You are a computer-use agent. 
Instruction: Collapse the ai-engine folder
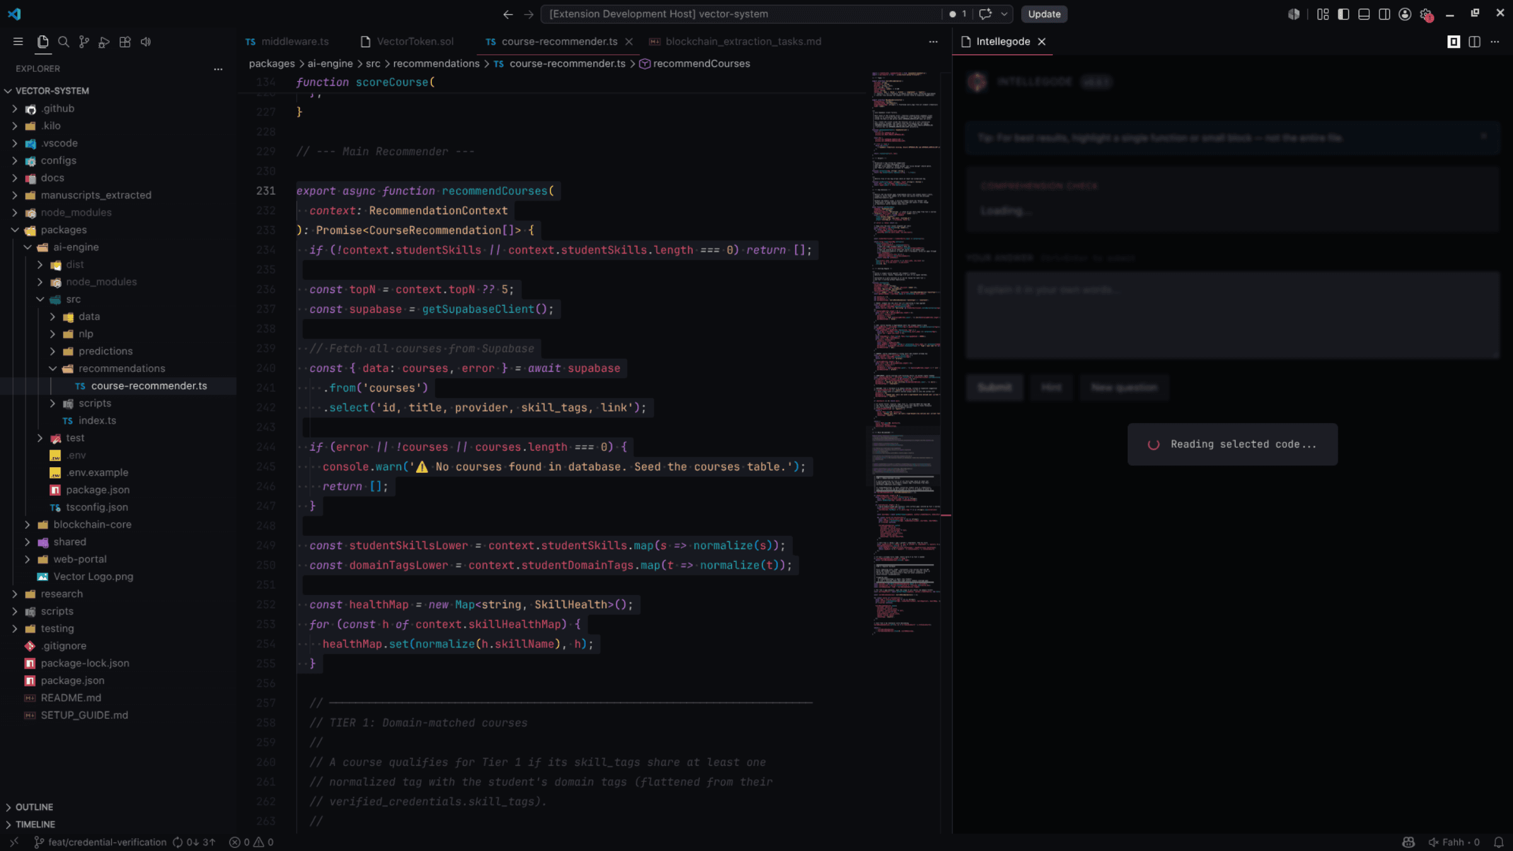click(x=27, y=247)
